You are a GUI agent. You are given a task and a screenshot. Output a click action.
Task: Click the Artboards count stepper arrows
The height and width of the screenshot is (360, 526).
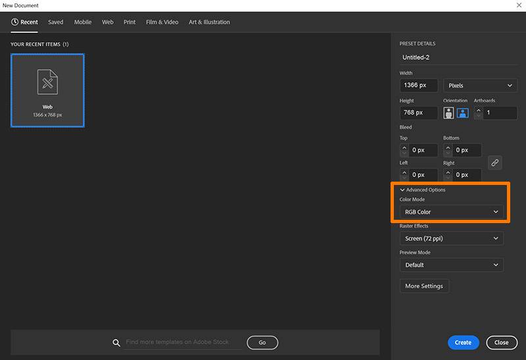pos(478,113)
